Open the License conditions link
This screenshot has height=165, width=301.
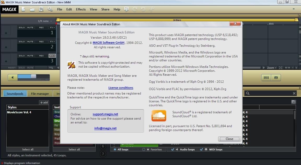tap(121, 88)
